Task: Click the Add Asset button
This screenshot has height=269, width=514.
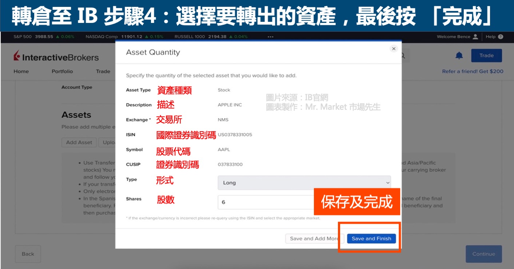Action: (79, 142)
